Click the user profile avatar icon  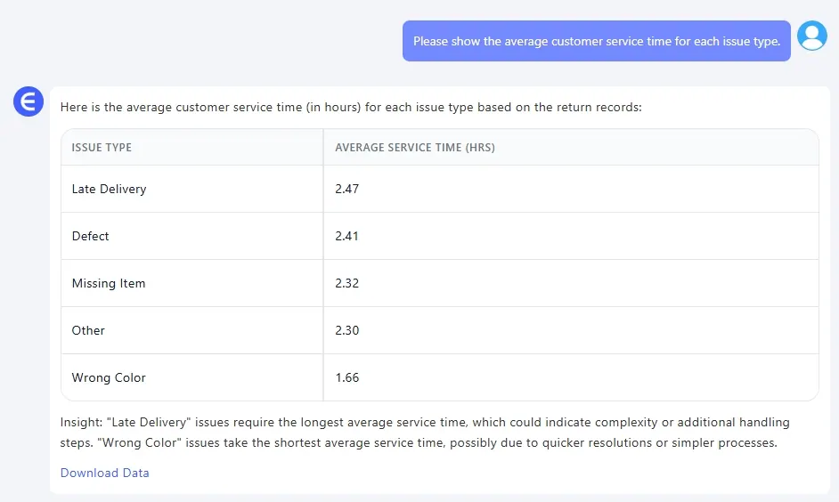[811, 36]
